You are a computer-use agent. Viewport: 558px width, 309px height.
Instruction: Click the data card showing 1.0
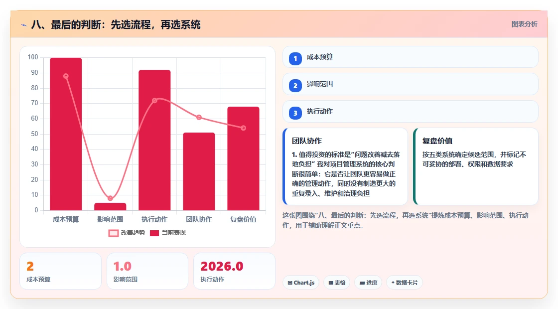click(x=147, y=271)
